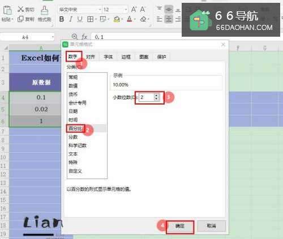Expand the font size 12 dropdown

click(x=126, y=10)
